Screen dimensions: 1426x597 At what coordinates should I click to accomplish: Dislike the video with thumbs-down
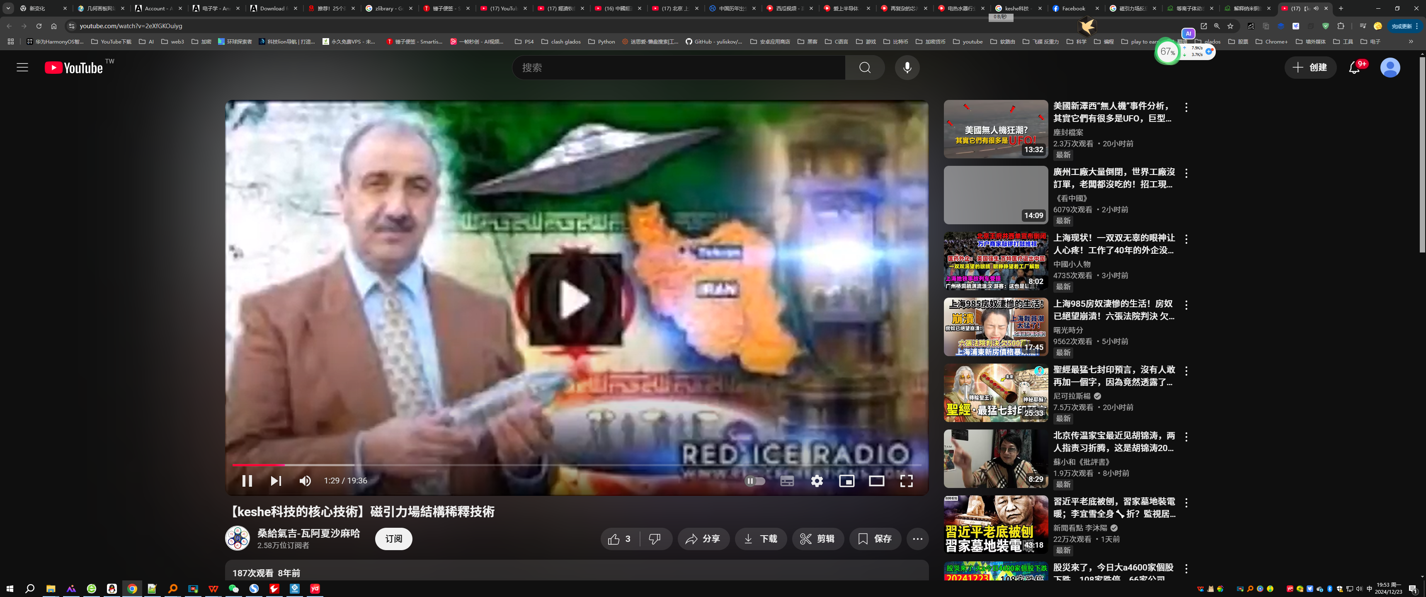pyautogui.click(x=654, y=539)
